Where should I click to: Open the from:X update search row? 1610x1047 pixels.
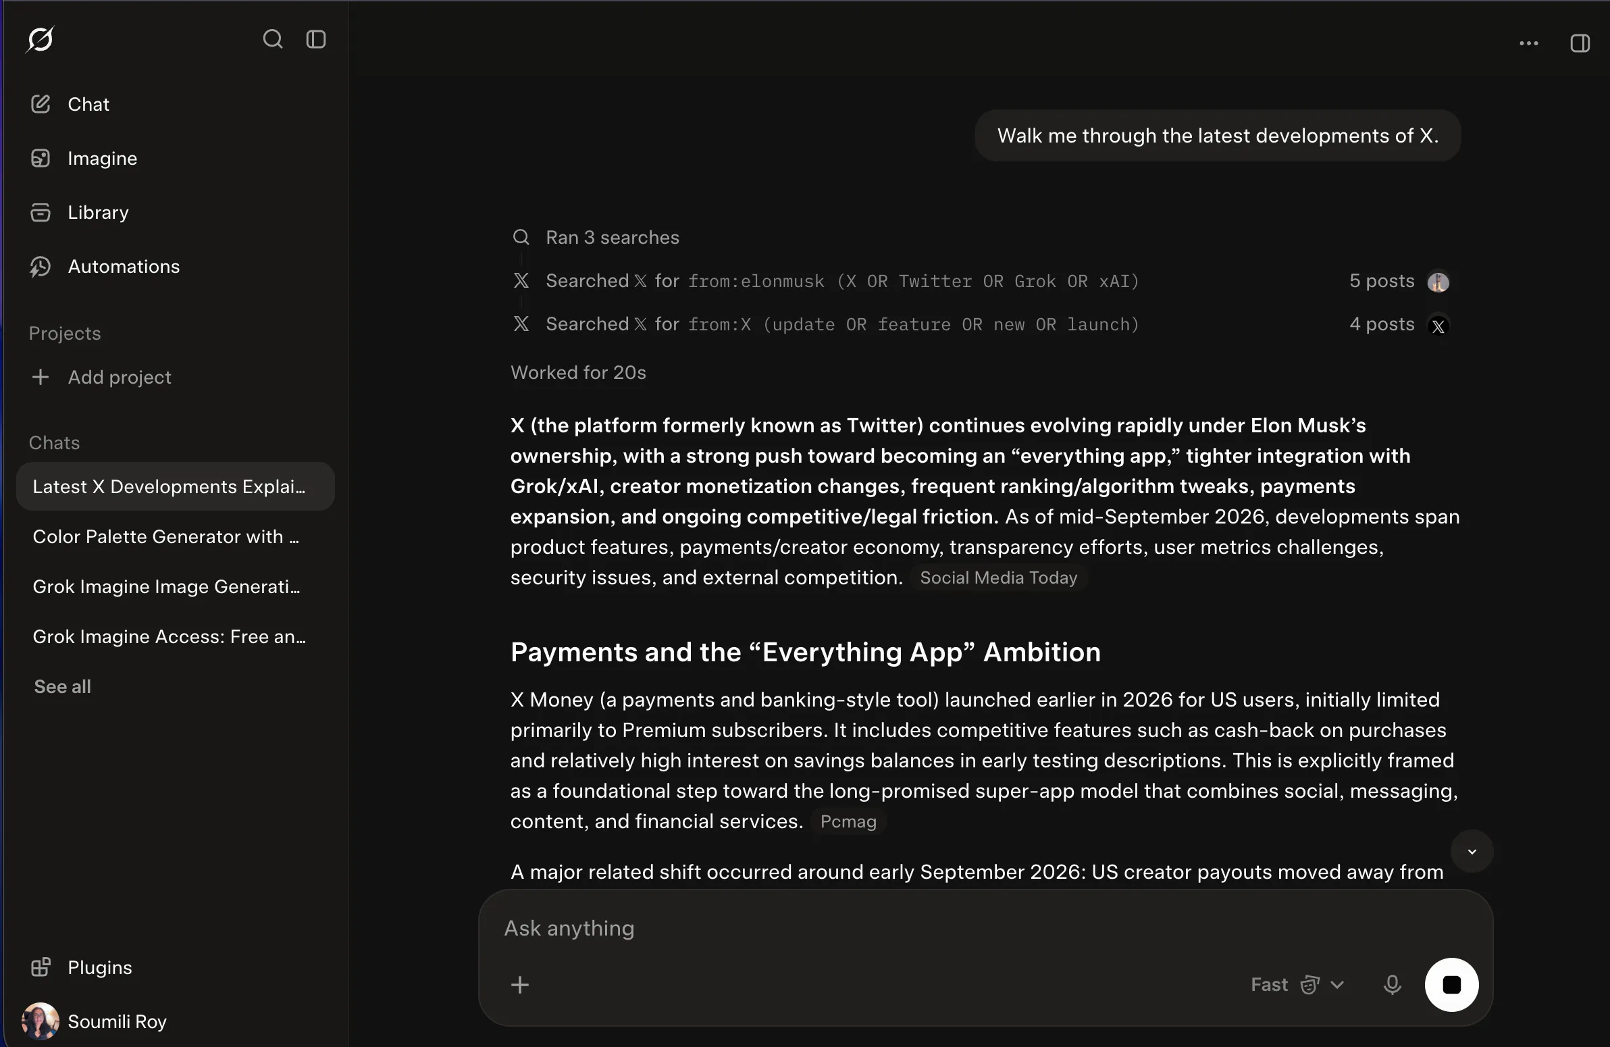tap(980, 324)
